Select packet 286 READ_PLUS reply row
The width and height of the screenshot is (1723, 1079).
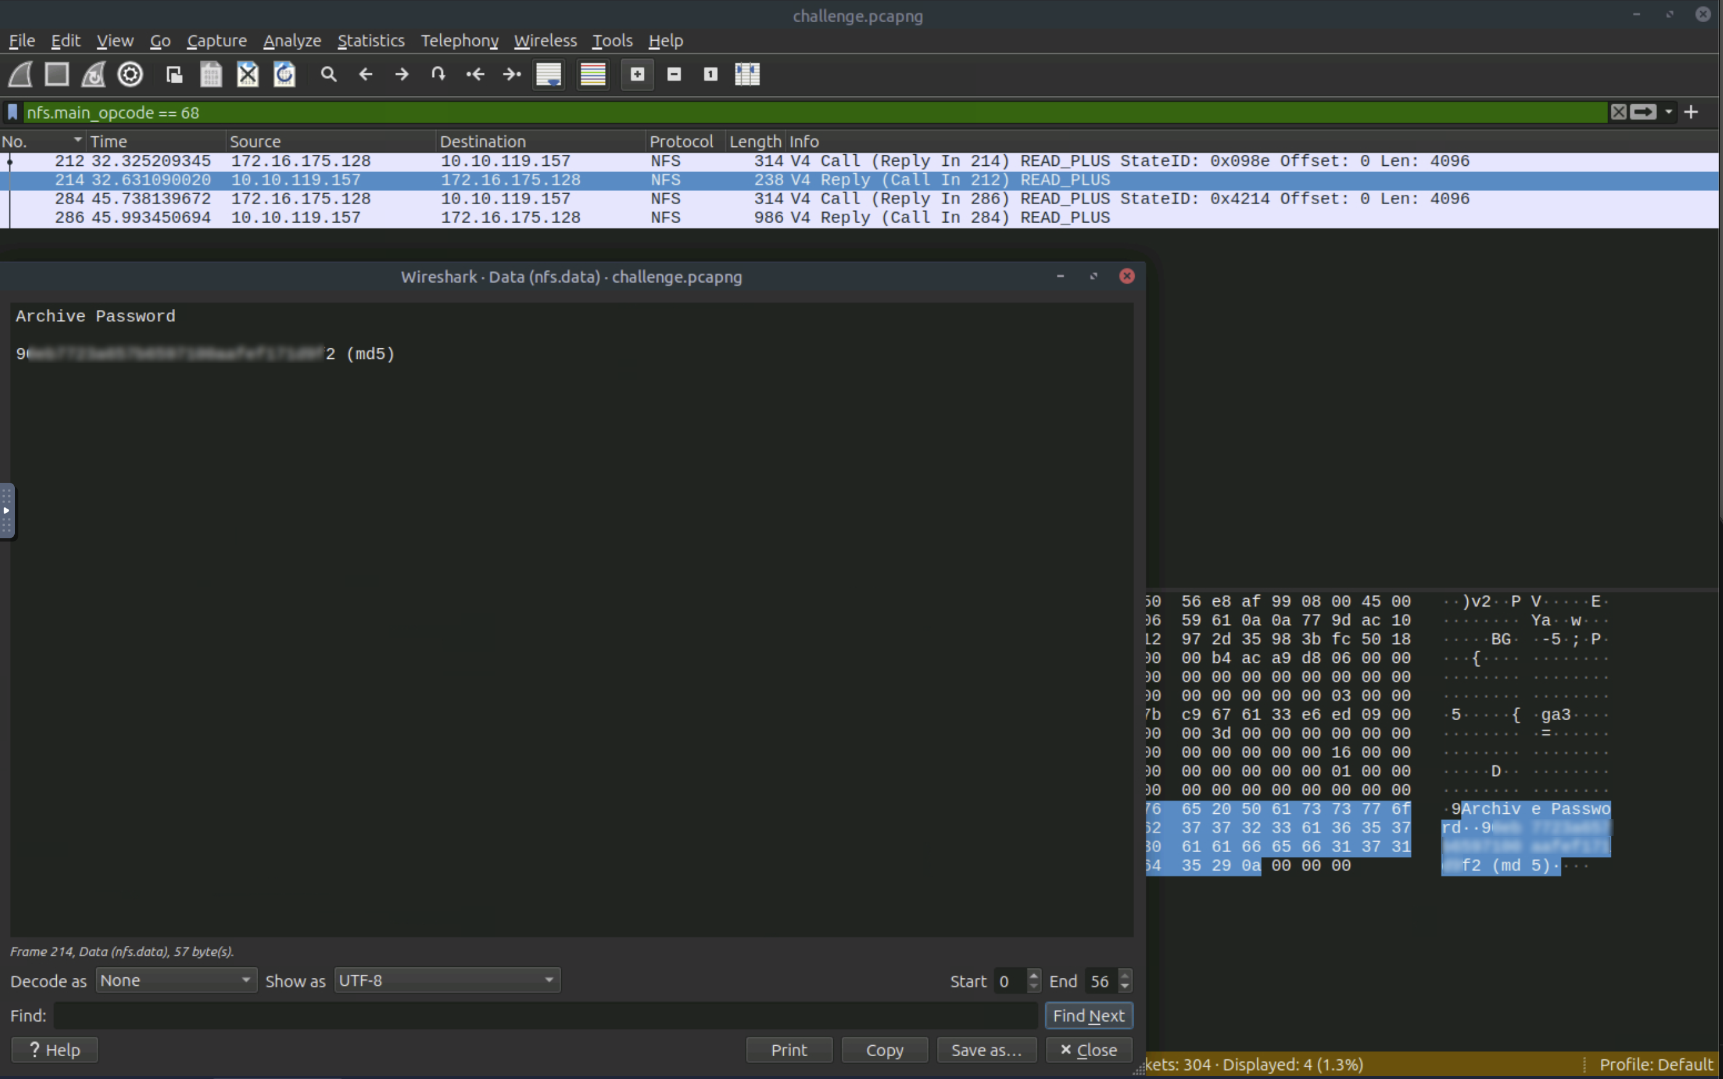click(x=860, y=218)
